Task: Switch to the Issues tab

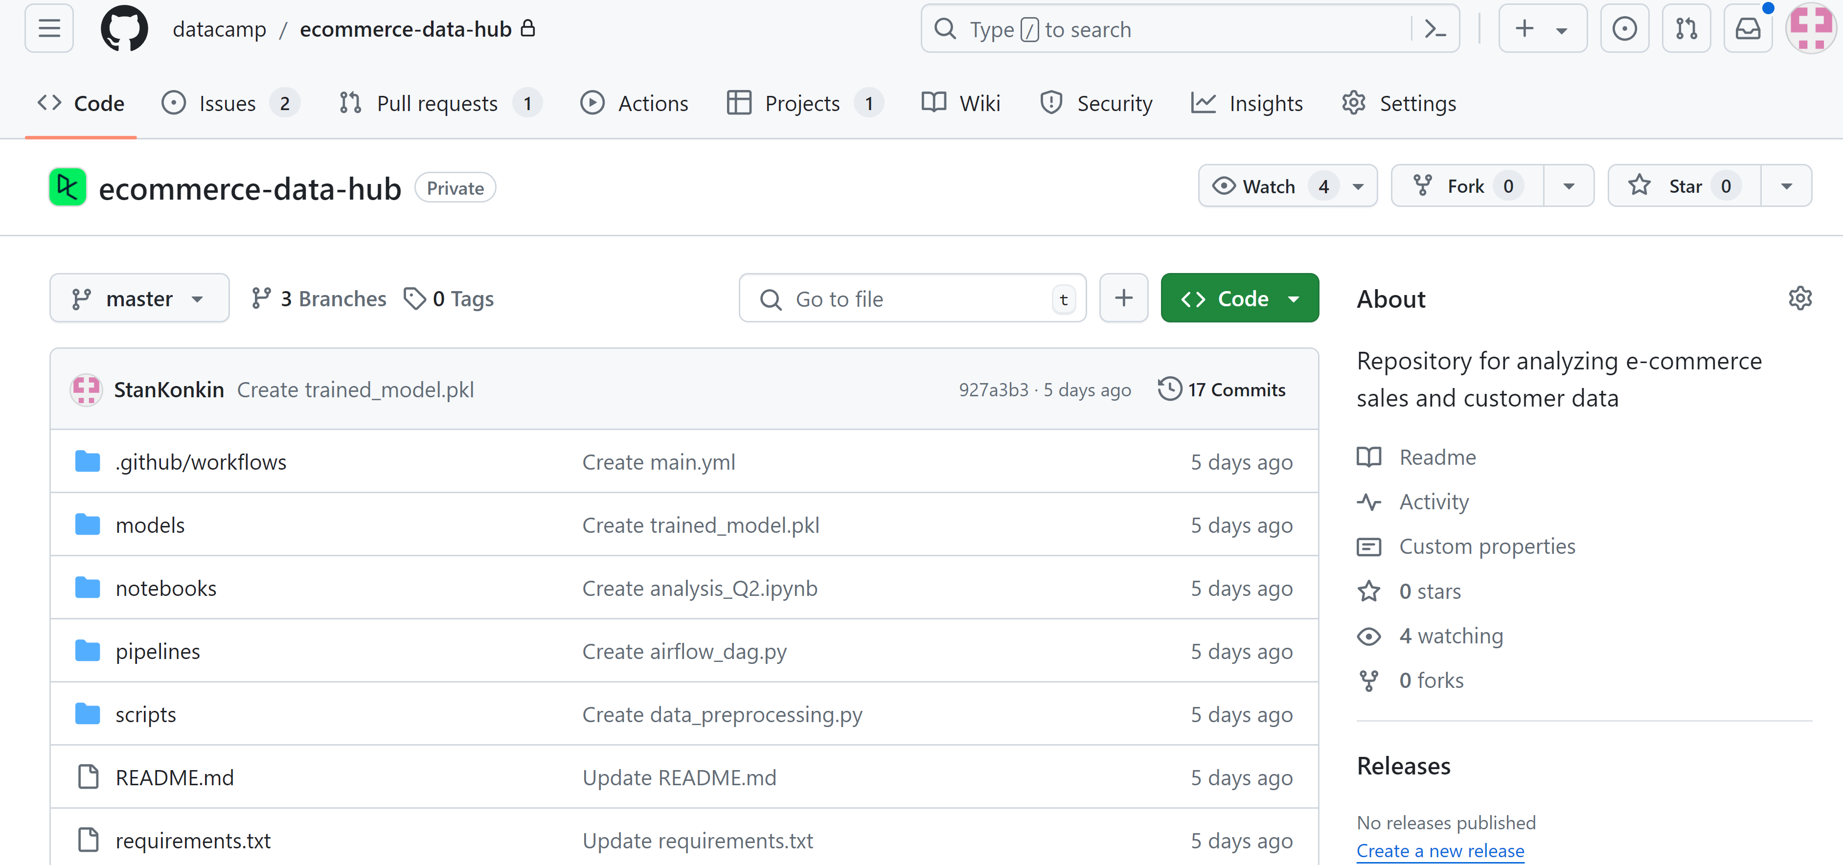Action: [230, 103]
